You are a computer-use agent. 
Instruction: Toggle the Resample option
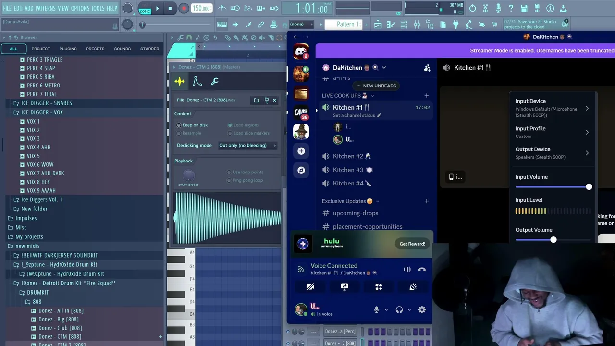pos(189,133)
